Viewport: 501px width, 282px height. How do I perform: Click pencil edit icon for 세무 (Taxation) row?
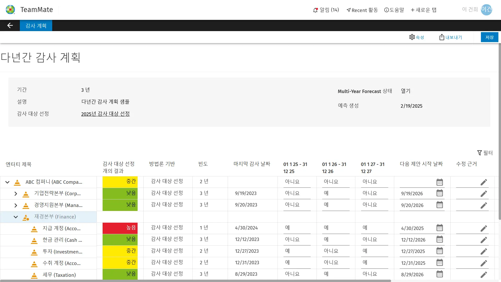click(x=484, y=274)
